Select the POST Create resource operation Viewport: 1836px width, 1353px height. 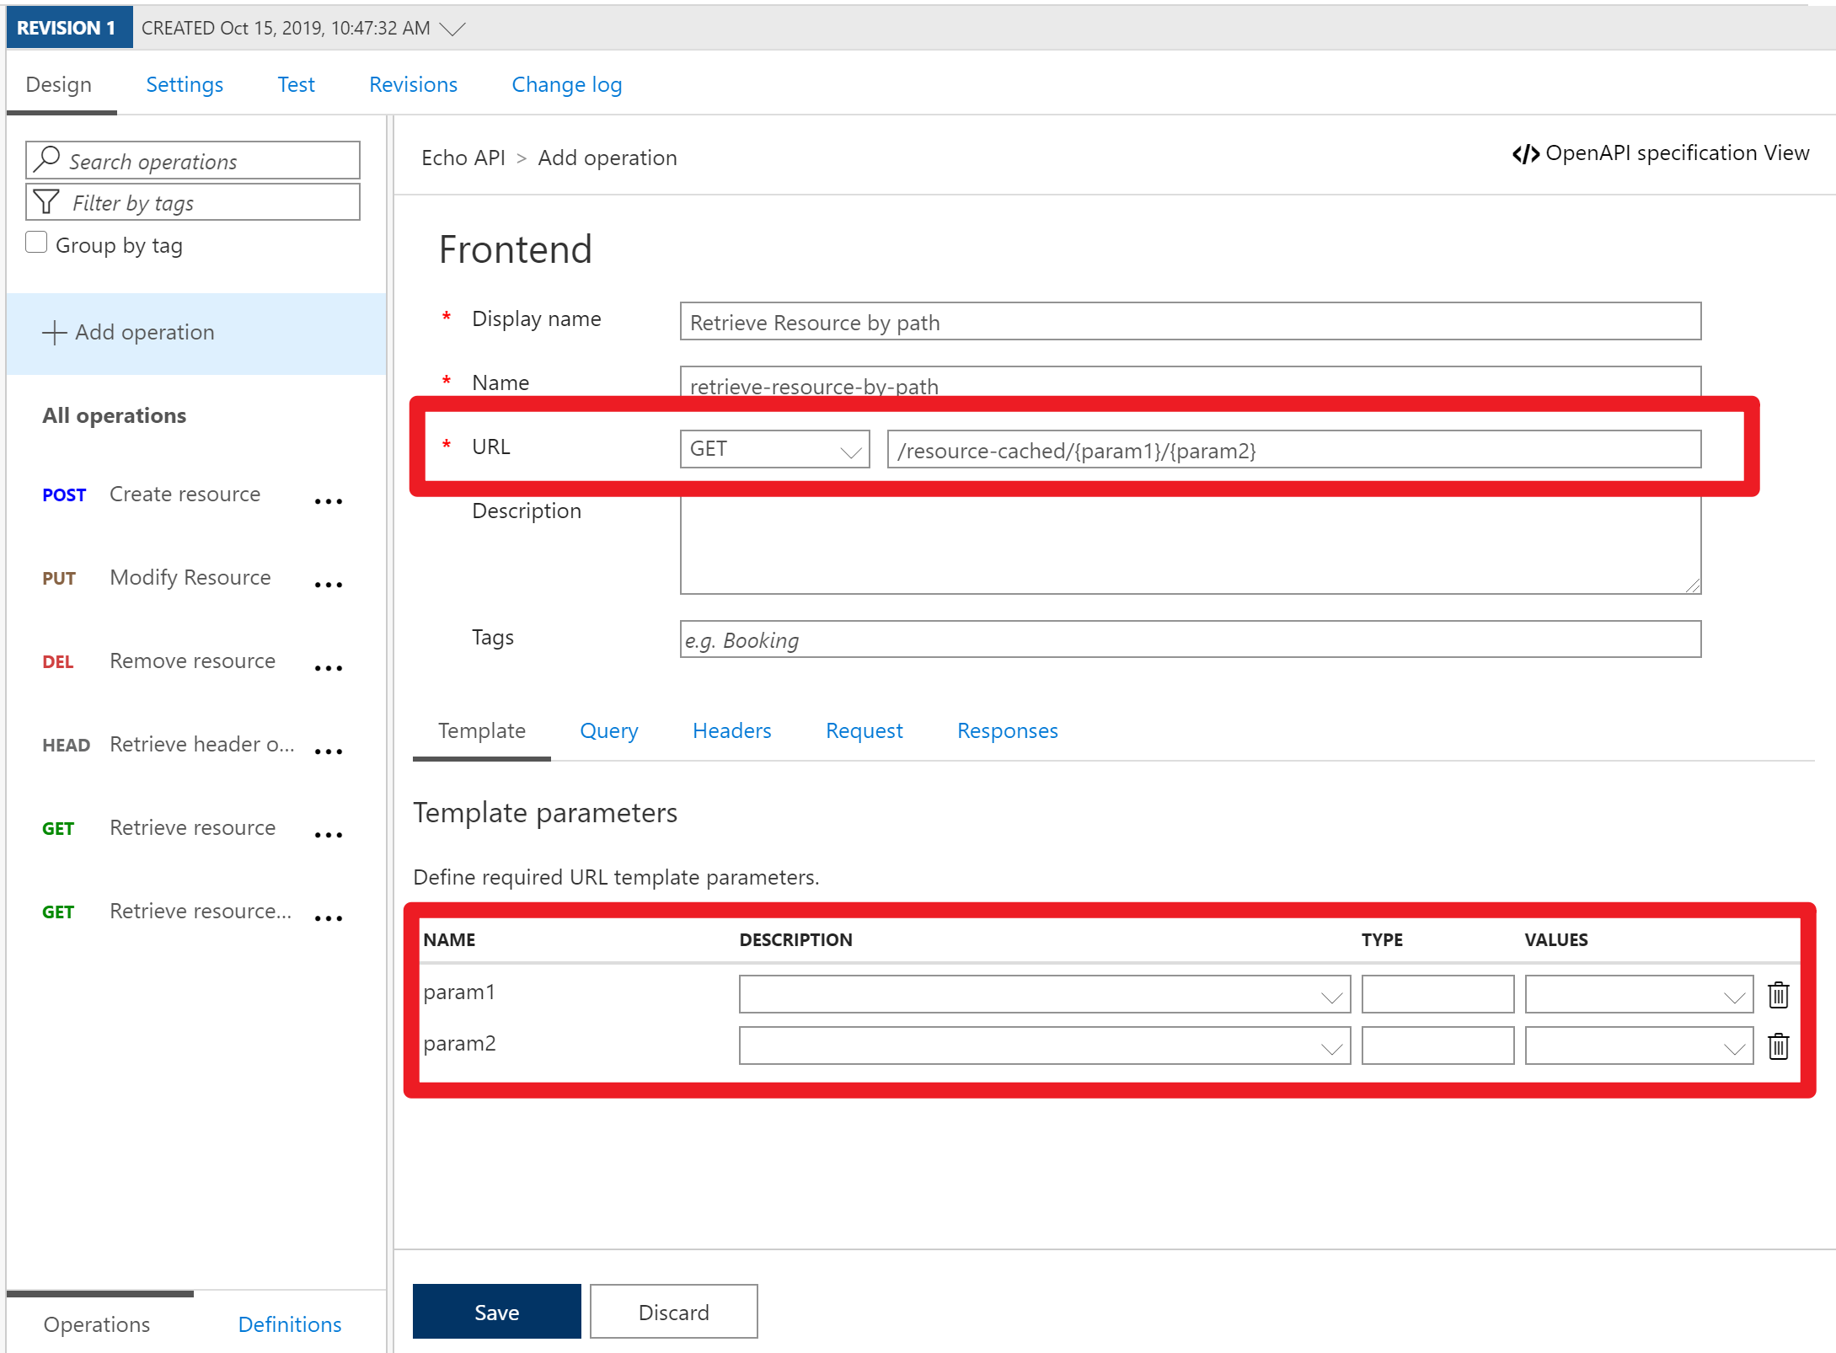(185, 495)
